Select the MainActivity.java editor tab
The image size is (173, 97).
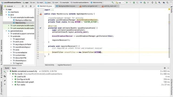click(46, 6)
